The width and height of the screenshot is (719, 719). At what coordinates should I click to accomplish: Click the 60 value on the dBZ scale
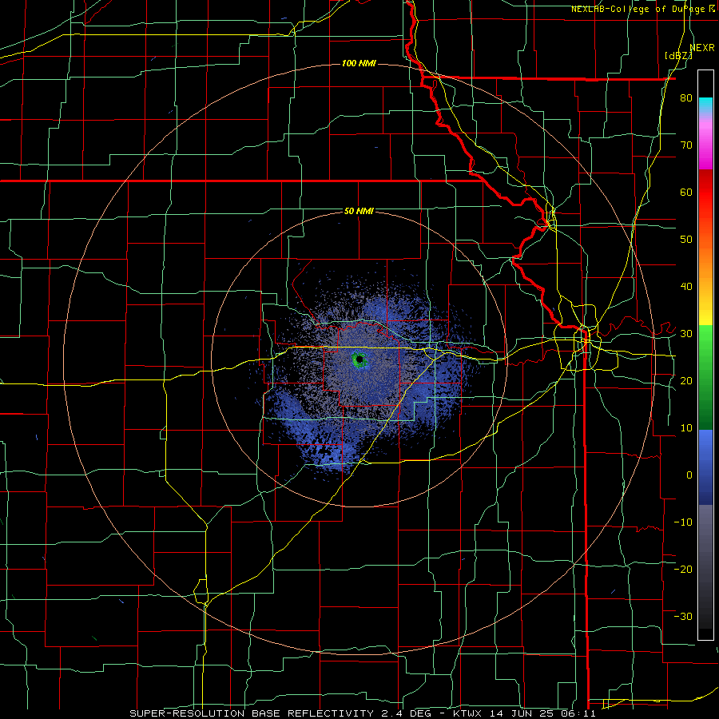[x=686, y=192]
